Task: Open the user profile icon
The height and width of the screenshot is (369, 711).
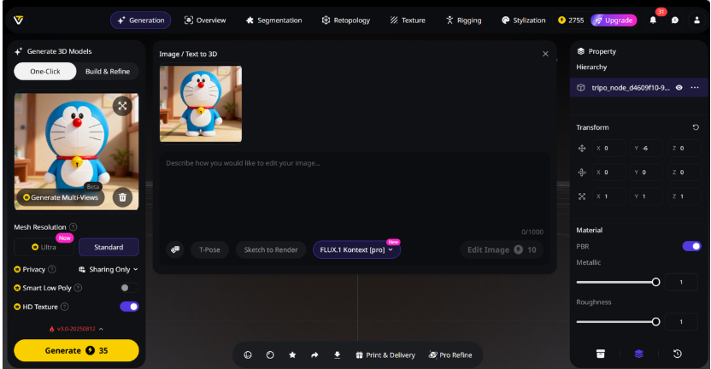Action: coord(696,20)
